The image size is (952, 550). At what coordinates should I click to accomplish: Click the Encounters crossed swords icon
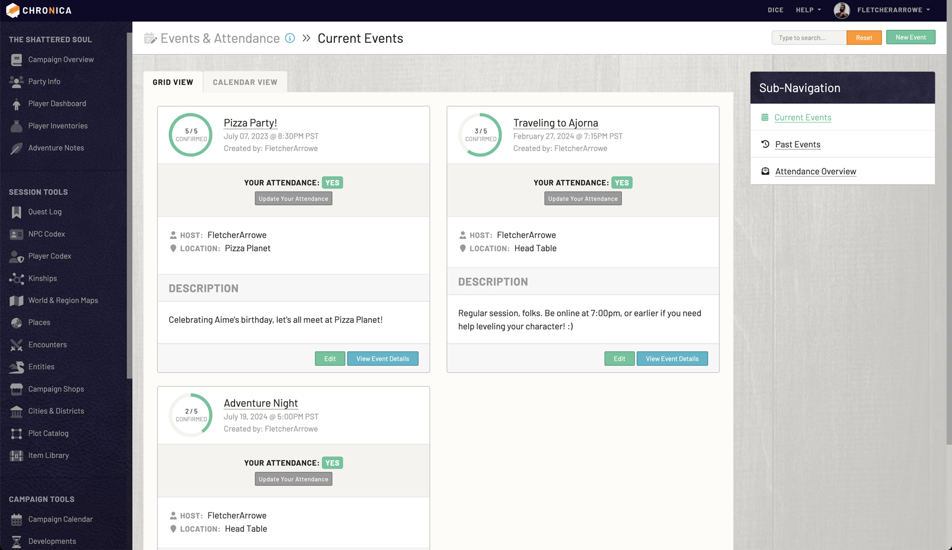coord(16,345)
